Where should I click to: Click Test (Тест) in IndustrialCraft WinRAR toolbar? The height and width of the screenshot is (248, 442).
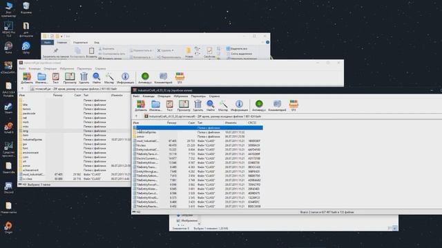click(x=169, y=105)
